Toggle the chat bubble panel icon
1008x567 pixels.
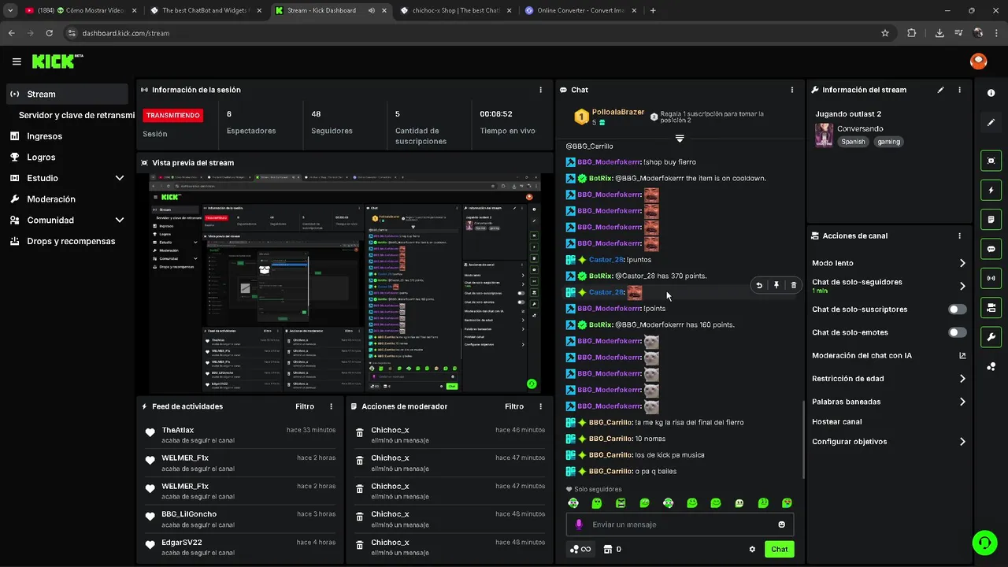coord(991,249)
